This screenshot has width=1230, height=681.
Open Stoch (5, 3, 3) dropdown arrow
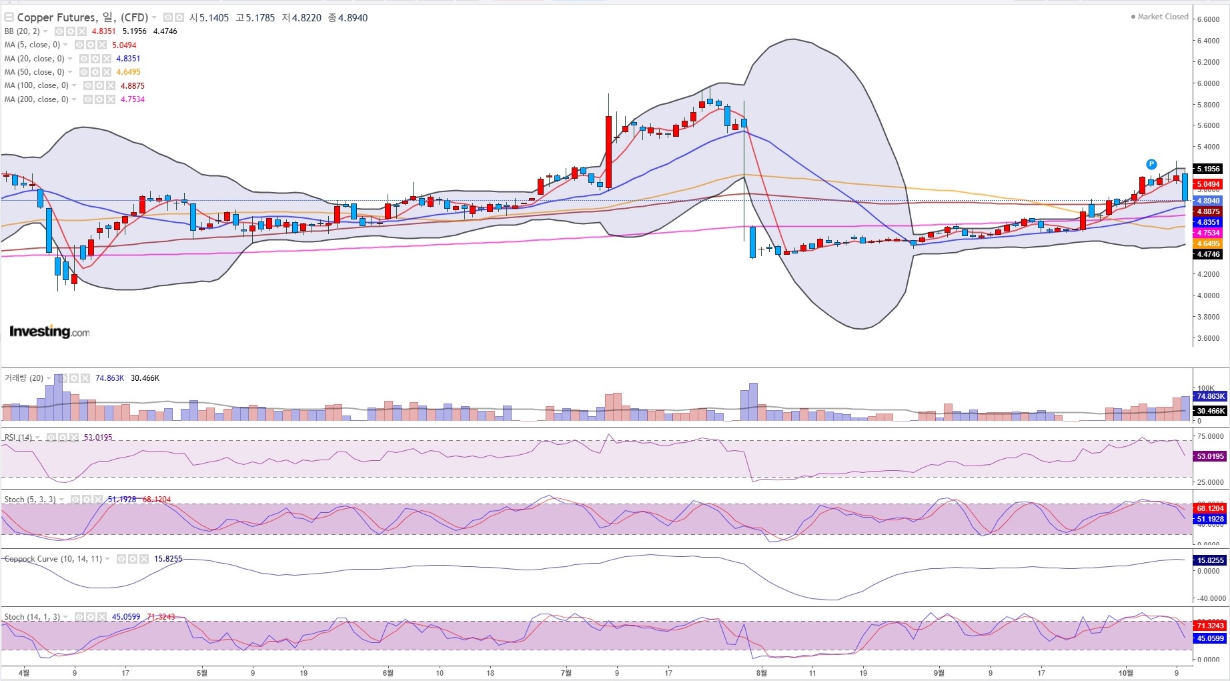(x=61, y=500)
